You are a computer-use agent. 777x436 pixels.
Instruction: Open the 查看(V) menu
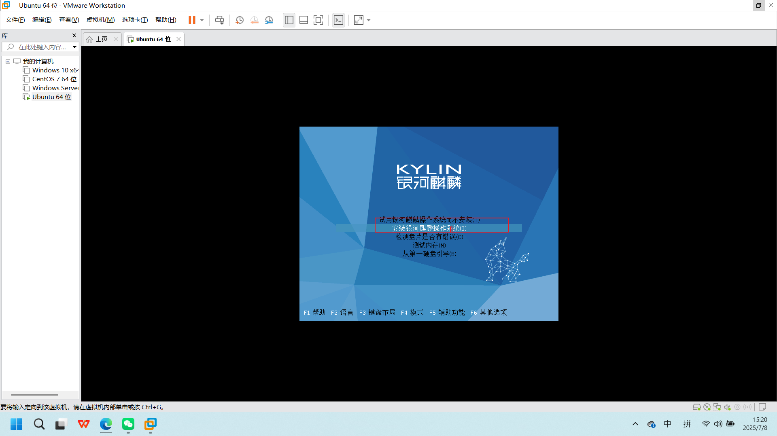[x=69, y=20]
